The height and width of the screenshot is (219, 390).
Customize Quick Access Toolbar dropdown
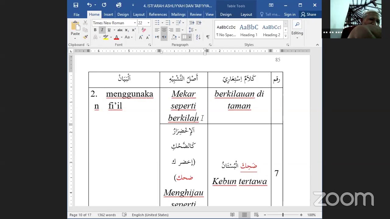pyautogui.click(x=133, y=5)
